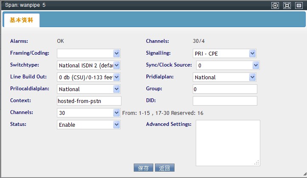Click the 返回 return button
This screenshot has height=178, width=307.
pyautogui.click(x=165, y=168)
